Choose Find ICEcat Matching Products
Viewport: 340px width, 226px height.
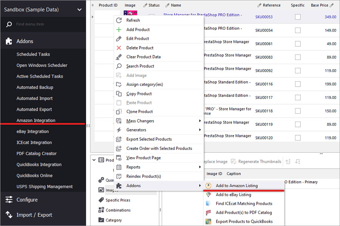pos(244,203)
